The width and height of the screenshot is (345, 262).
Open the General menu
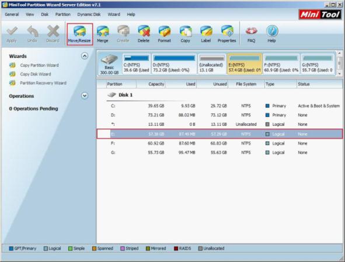click(12, 14)
